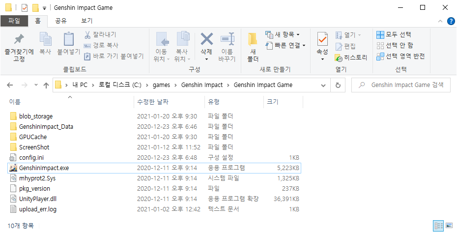
Task: Refresh the folder view
Action: click(x=338, y=86)
